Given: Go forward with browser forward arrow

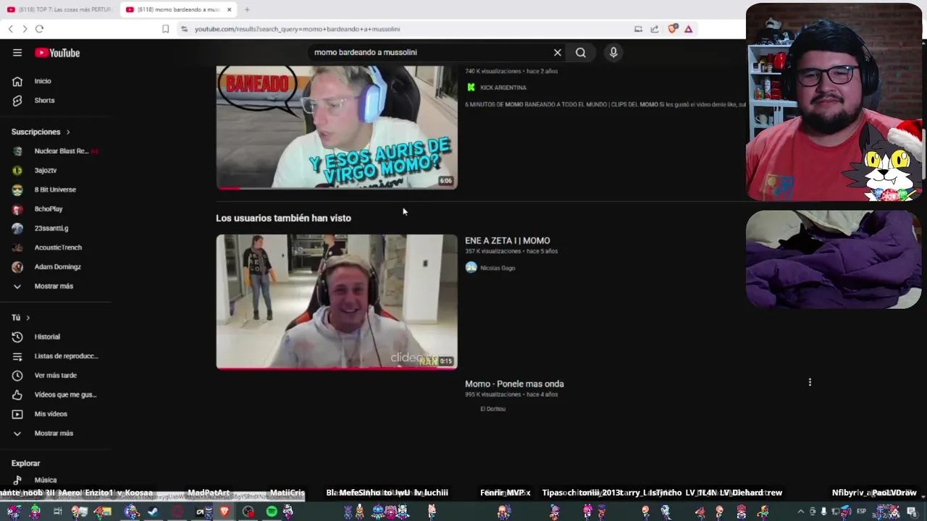Looking at the screenshot, I should click(25, 29).
